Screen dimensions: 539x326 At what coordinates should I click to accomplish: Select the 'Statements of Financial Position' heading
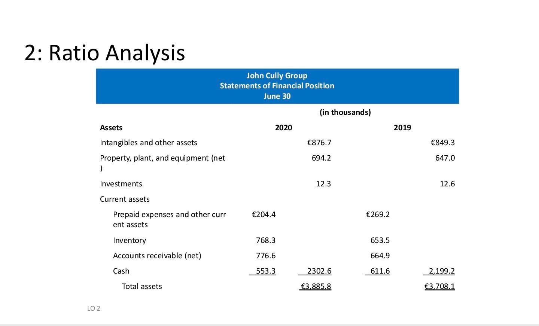[277, 86]
